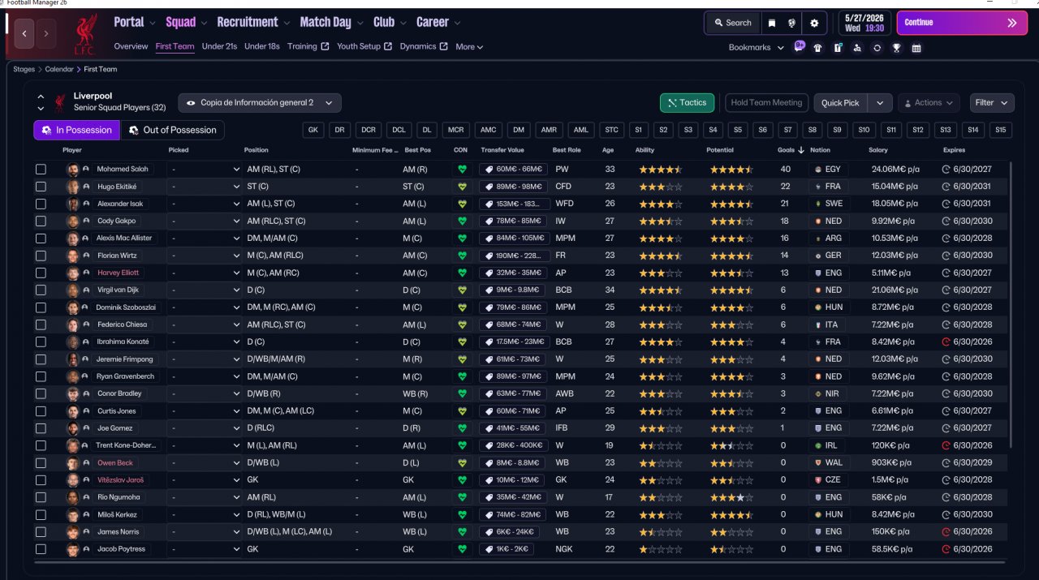The width and height of the screenshot is (1039, 580).
Task: Tick the checkbox for Hugo Ekitiké
Action: pos(41,187)
